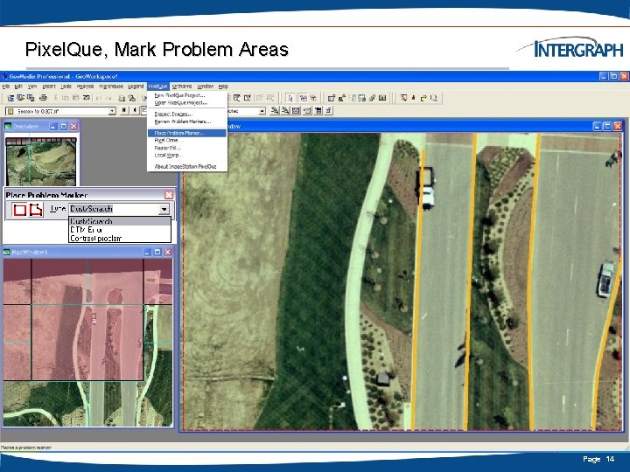The height and width of the screenshot is (472, 630).
Task: Click the small black pin icon in the toolbar
Action: tap(413, 98)
